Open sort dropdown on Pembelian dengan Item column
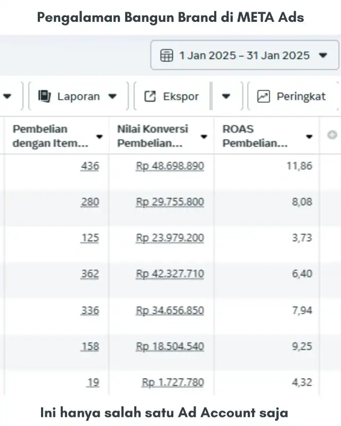Screen dimensions: 341x426 point(99,136)
